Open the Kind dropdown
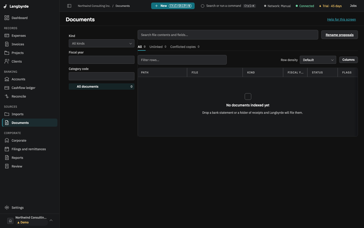This screenshot has height=228, width=364. click(102, 43)
